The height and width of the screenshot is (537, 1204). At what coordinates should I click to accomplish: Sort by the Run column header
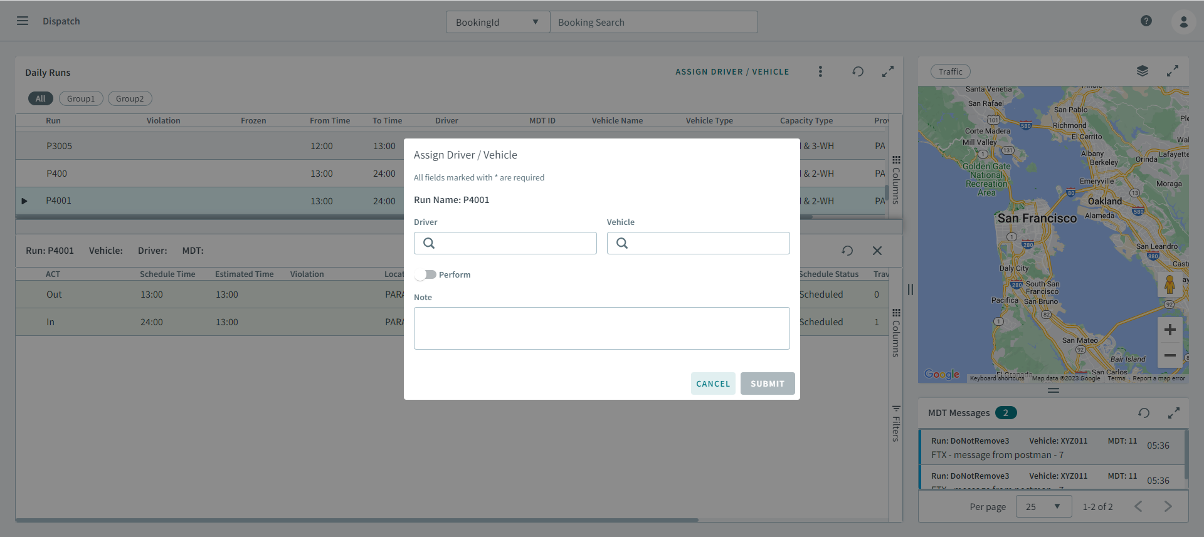tap(53, 120)
